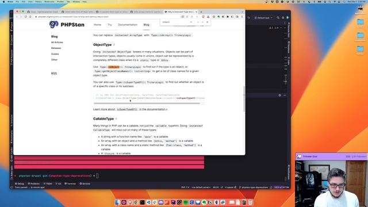The image size is (368, 207).
Task: Open the '4 spaces' indent selector
Action: pos(229,187)
